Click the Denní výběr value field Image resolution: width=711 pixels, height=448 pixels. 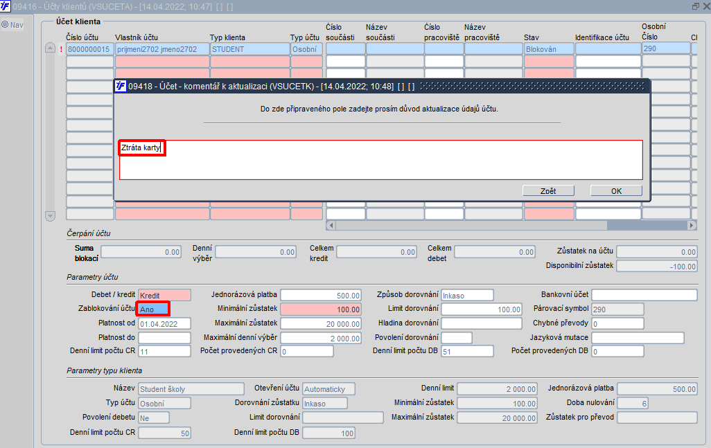256,252
